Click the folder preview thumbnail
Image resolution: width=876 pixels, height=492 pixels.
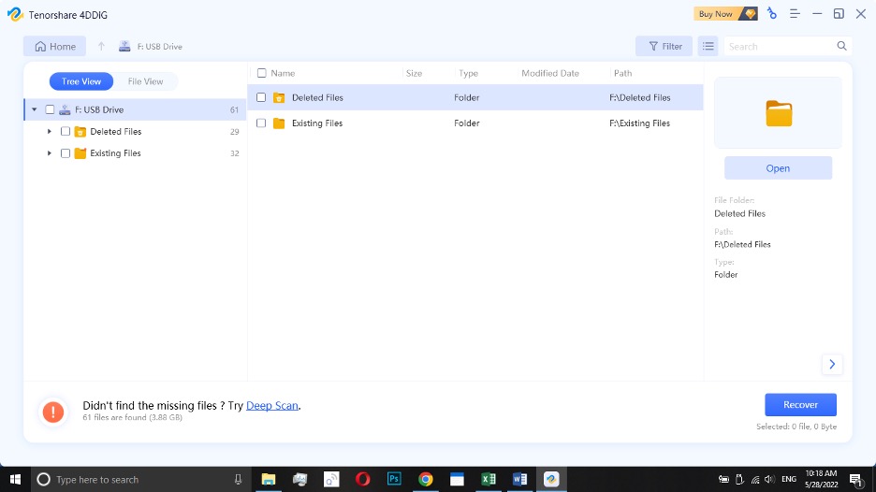pyautogui.click(x=779, y=113)
